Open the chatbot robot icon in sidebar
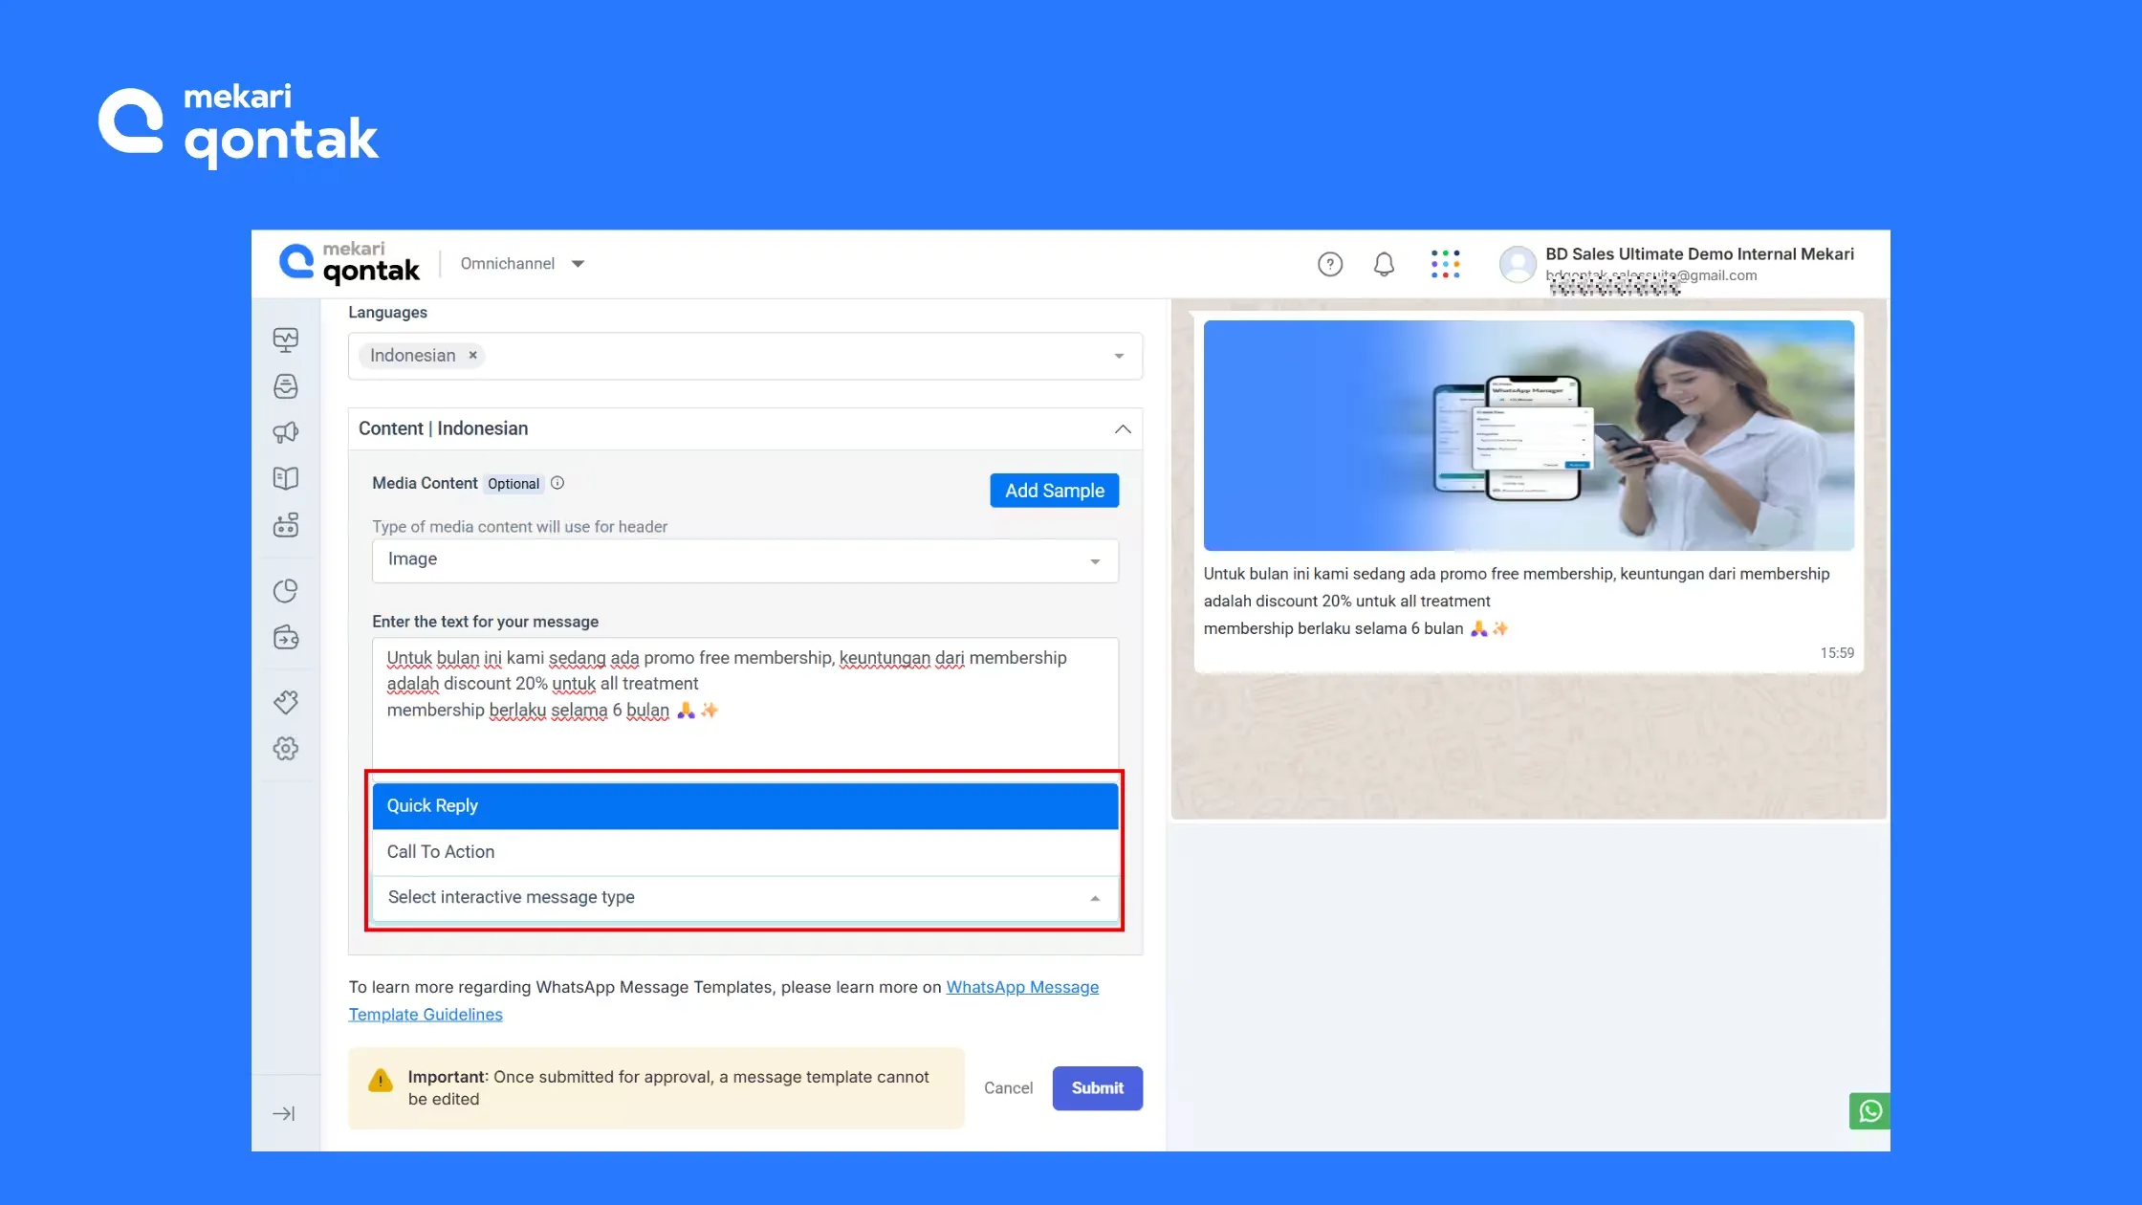This screenshot has height=1205, width=2142. click(285, 525)
